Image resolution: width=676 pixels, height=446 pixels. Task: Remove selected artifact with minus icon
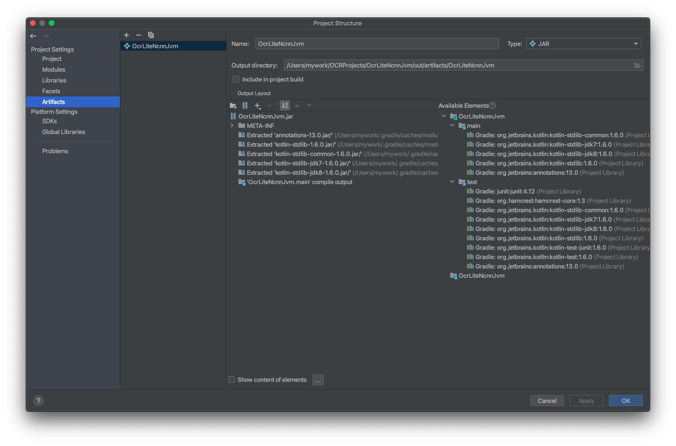coord(139,35)
